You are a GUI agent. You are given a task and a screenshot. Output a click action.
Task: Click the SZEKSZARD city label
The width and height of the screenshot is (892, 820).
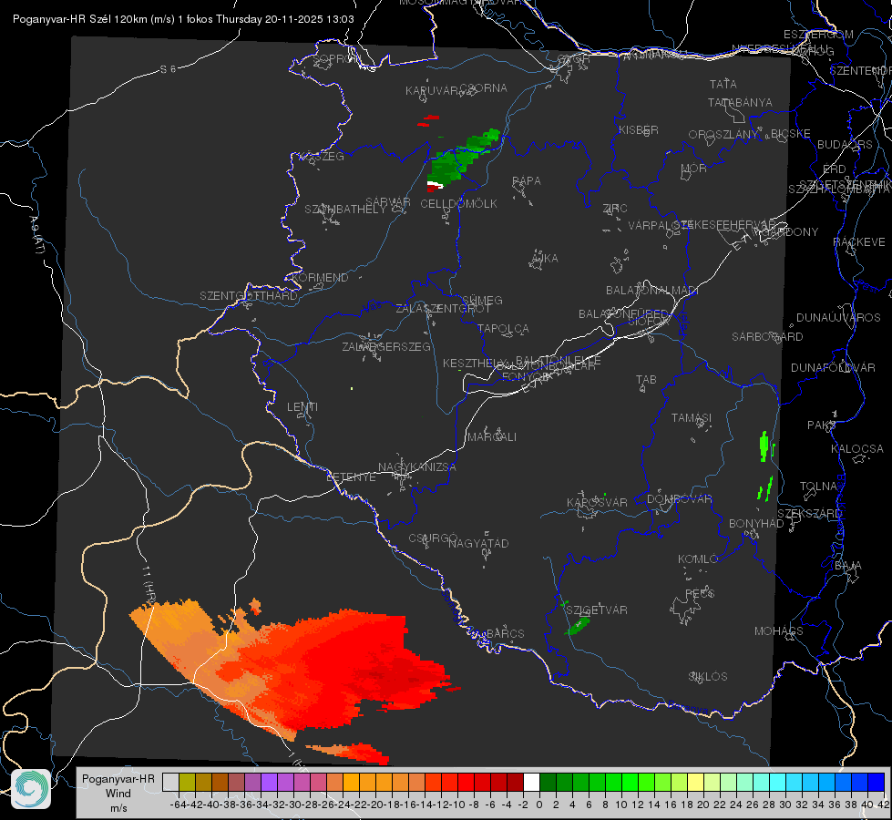(809, 514)
